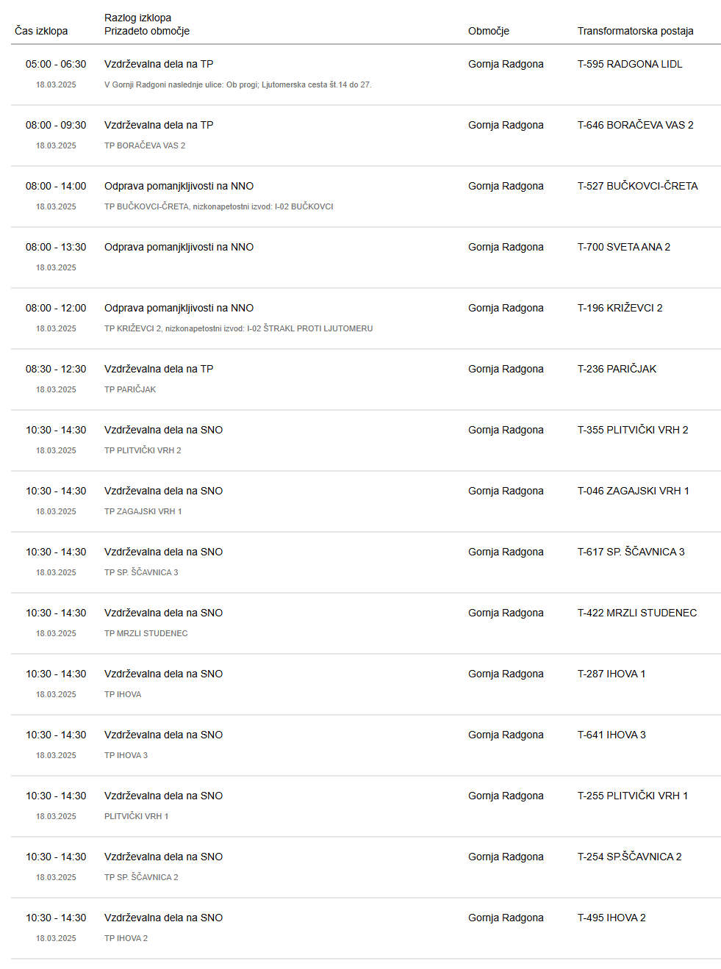Select the T-700 SVETA ANA 2 entry
Viewport: 721px width, 969px height.
pyautogui.click(x=624, y=247)
